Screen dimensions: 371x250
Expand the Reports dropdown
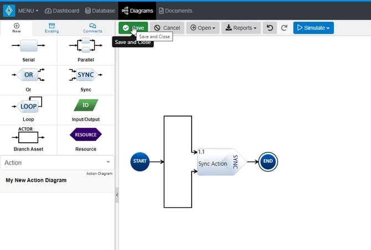[241, 28]
